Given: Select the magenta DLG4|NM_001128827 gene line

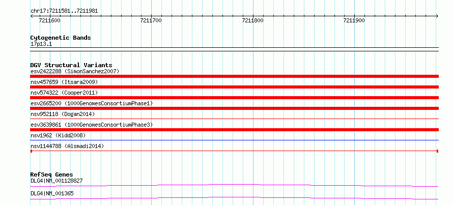Looking at the screenshot, I should click(x=235, y=185).
